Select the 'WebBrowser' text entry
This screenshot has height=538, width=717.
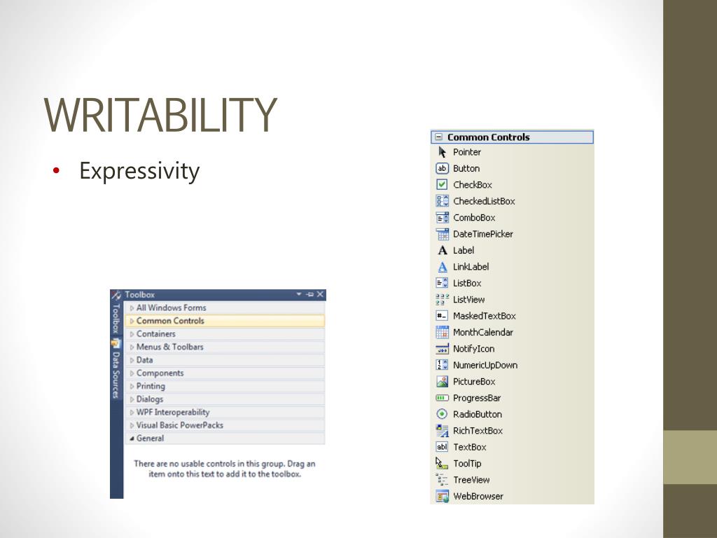pos(478,497)
